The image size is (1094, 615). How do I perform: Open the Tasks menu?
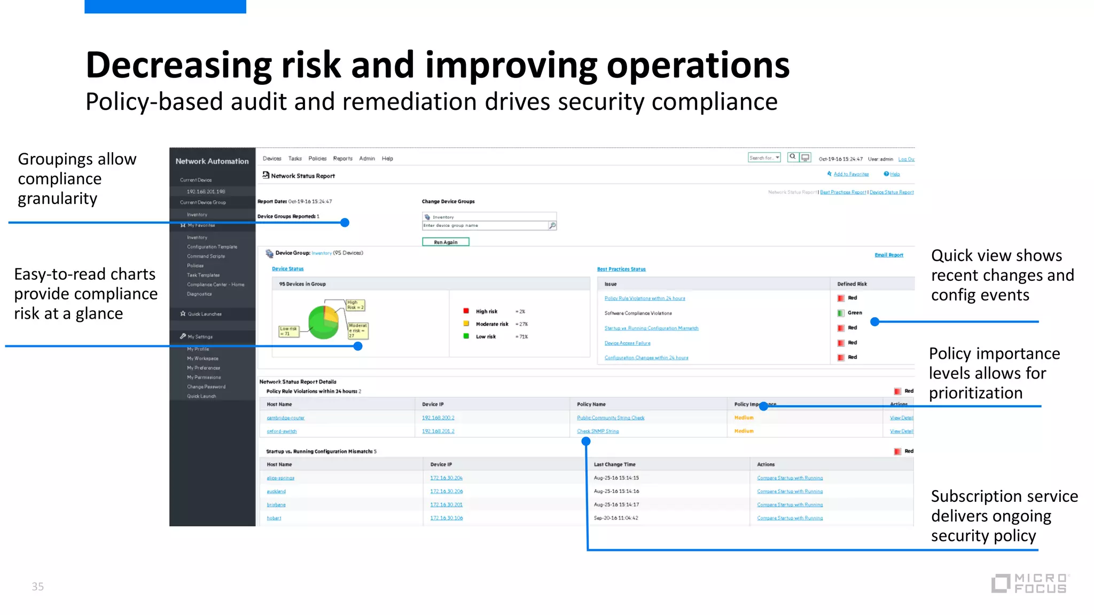(295, 159)
